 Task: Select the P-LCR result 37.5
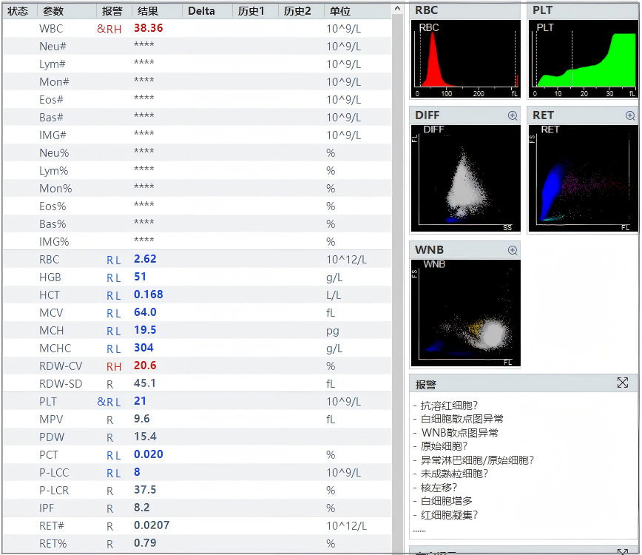pos(145,490)
